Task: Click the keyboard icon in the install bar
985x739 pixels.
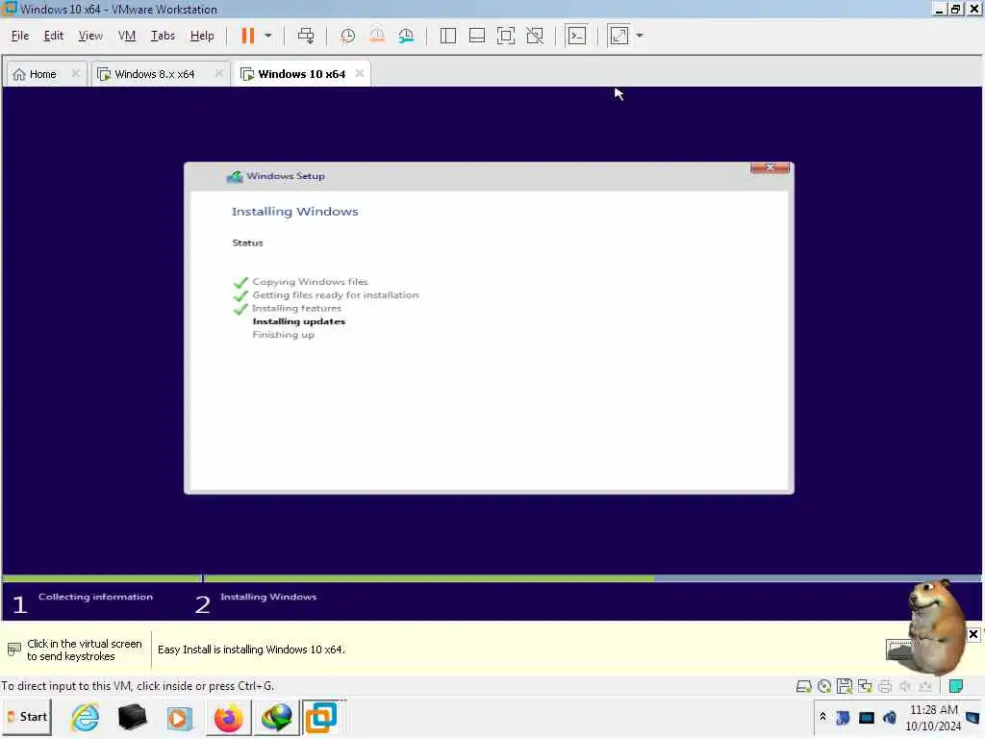Action: coord(13,650)
